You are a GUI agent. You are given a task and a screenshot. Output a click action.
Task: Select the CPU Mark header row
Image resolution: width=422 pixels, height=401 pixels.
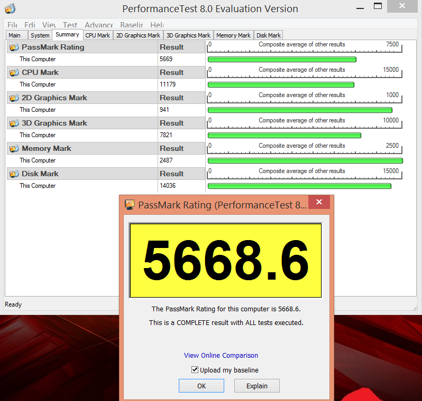[x=106, y=72]
